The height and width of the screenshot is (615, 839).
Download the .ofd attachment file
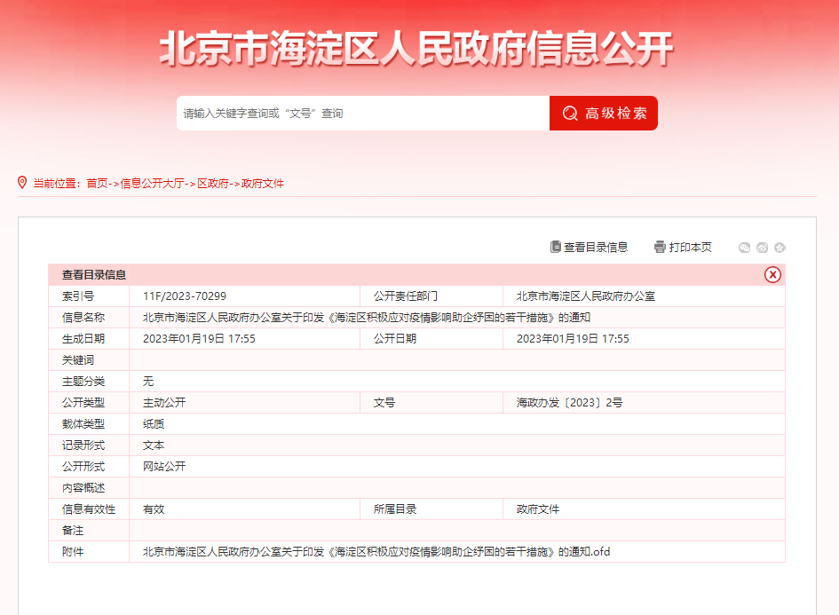tap(376, 552)
